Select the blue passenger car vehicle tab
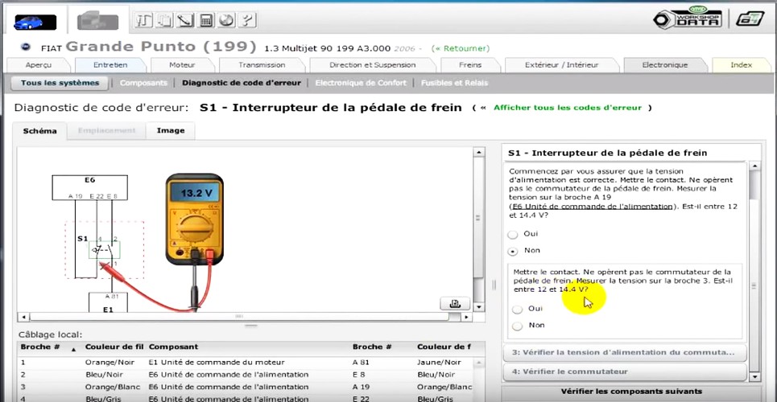 coord(35,22)
